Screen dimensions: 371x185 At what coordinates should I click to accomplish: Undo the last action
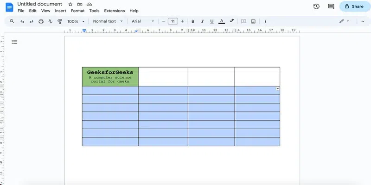tap(22, 21)
